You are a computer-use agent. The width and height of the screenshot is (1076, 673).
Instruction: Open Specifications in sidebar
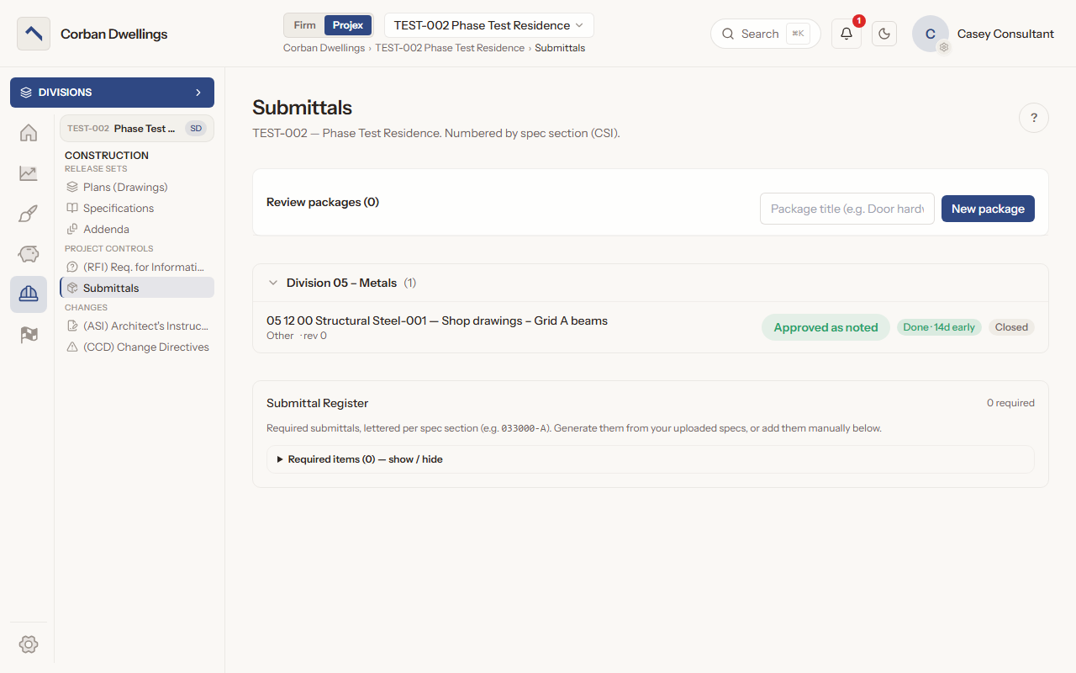point(137,208)
